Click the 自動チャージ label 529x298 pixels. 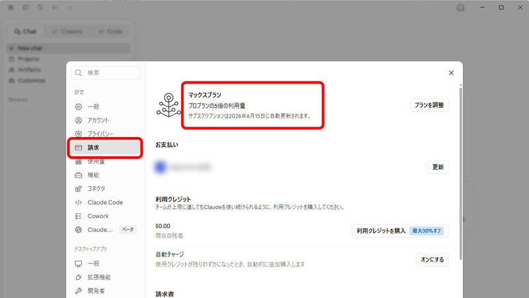point(170,254)
